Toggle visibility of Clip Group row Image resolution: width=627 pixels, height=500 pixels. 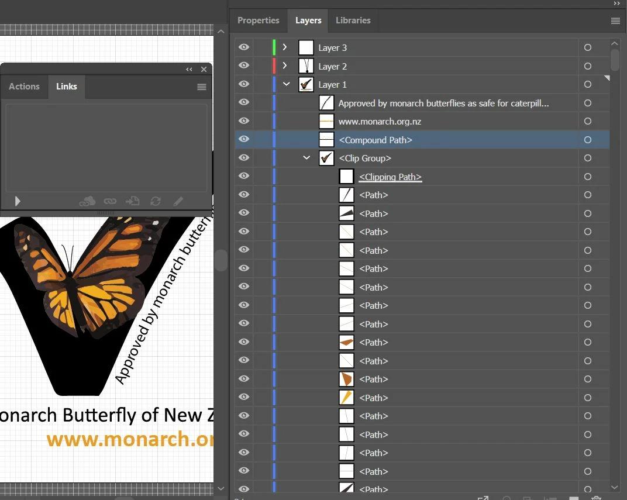pos(244,158)
